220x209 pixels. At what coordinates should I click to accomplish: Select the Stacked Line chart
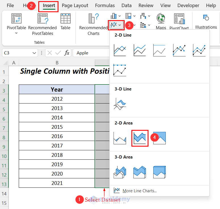(140, 50)
